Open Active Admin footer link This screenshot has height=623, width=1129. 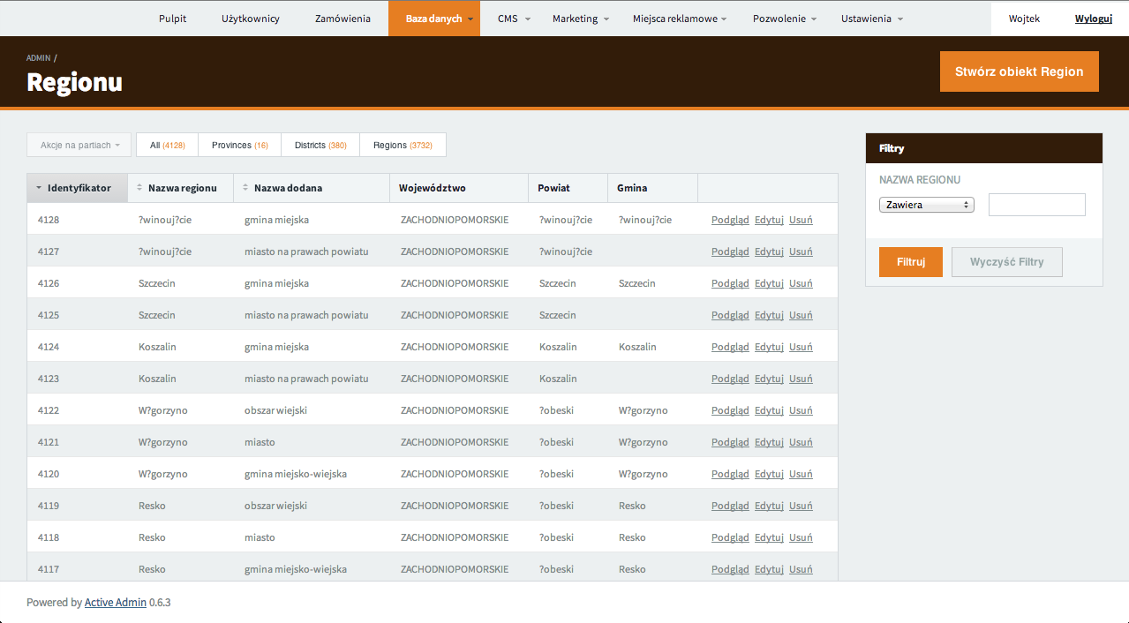(x=115, y=603)
